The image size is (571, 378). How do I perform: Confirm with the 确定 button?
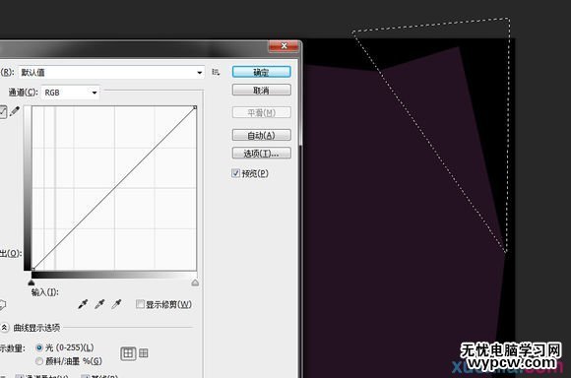coord(262,72)
